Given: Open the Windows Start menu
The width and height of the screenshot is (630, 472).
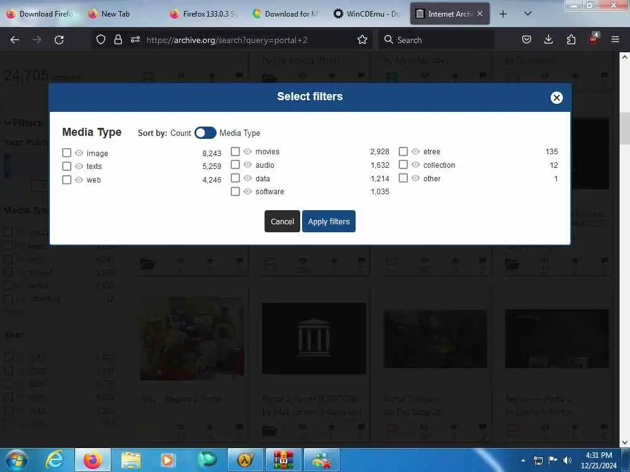Looking at the screenshot, I should pyautogui.click(x=16, y=460).
